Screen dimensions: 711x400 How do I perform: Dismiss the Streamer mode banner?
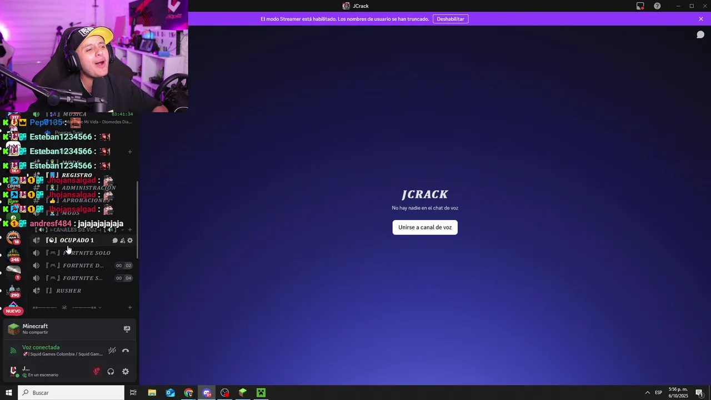click(x=701, y=19)
